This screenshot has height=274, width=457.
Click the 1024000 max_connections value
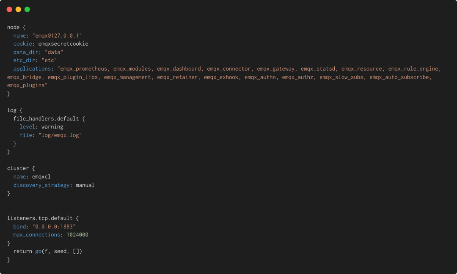[77, 235]
